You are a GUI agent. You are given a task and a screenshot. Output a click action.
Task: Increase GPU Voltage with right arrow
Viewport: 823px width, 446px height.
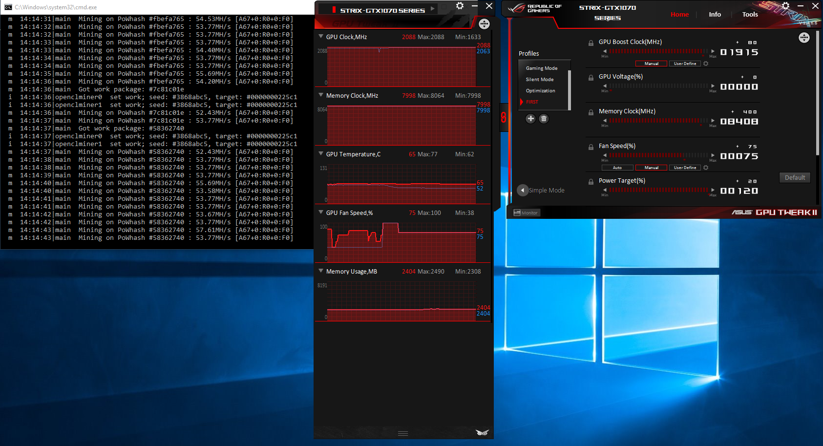tap(713, 85)
